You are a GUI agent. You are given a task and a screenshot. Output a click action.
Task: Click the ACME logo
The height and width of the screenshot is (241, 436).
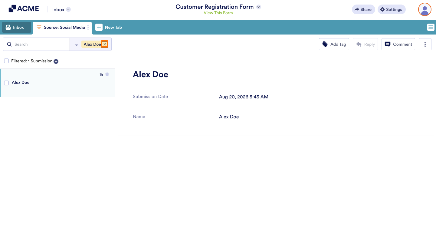click(x=24, y=9)
